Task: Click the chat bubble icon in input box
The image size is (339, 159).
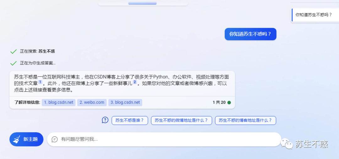Action: pyautogui.click(x=55, y=139)
